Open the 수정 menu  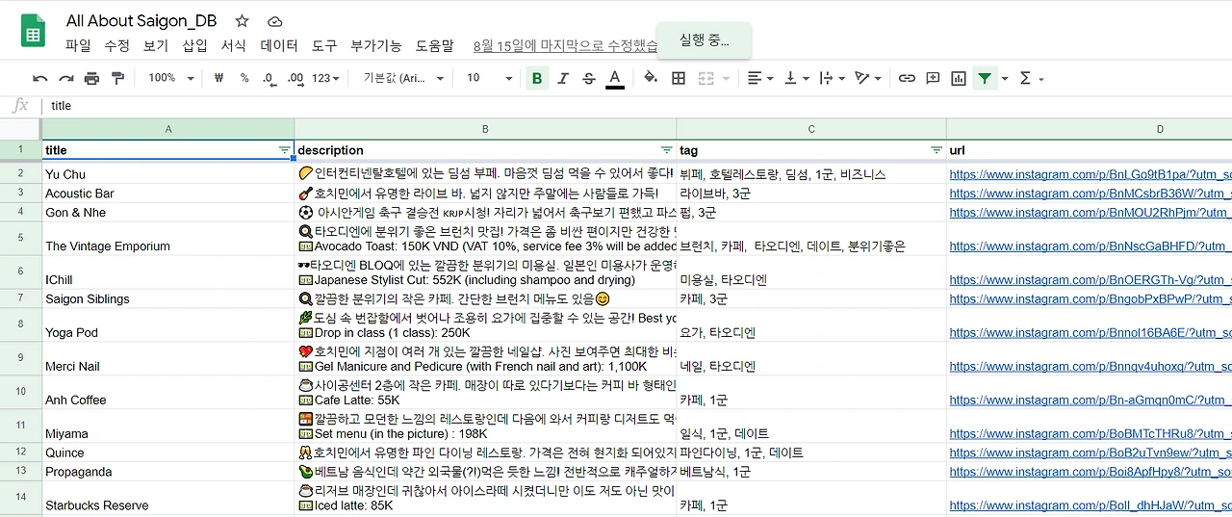coord(116,45)
